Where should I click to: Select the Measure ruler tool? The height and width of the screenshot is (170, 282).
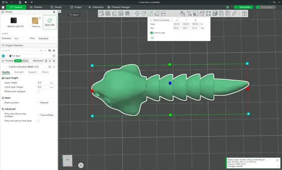(x=234, y=14)
